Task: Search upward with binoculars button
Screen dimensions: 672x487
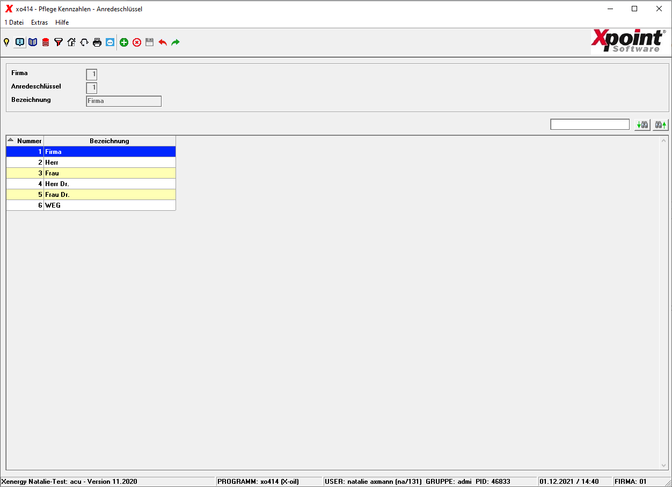Action: tap(660, 124)
